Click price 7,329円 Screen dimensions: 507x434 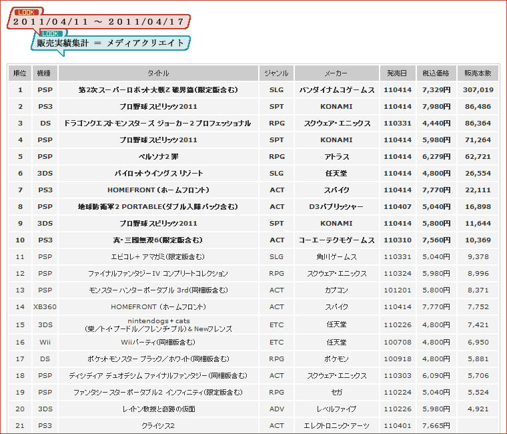tap(436, 90)
